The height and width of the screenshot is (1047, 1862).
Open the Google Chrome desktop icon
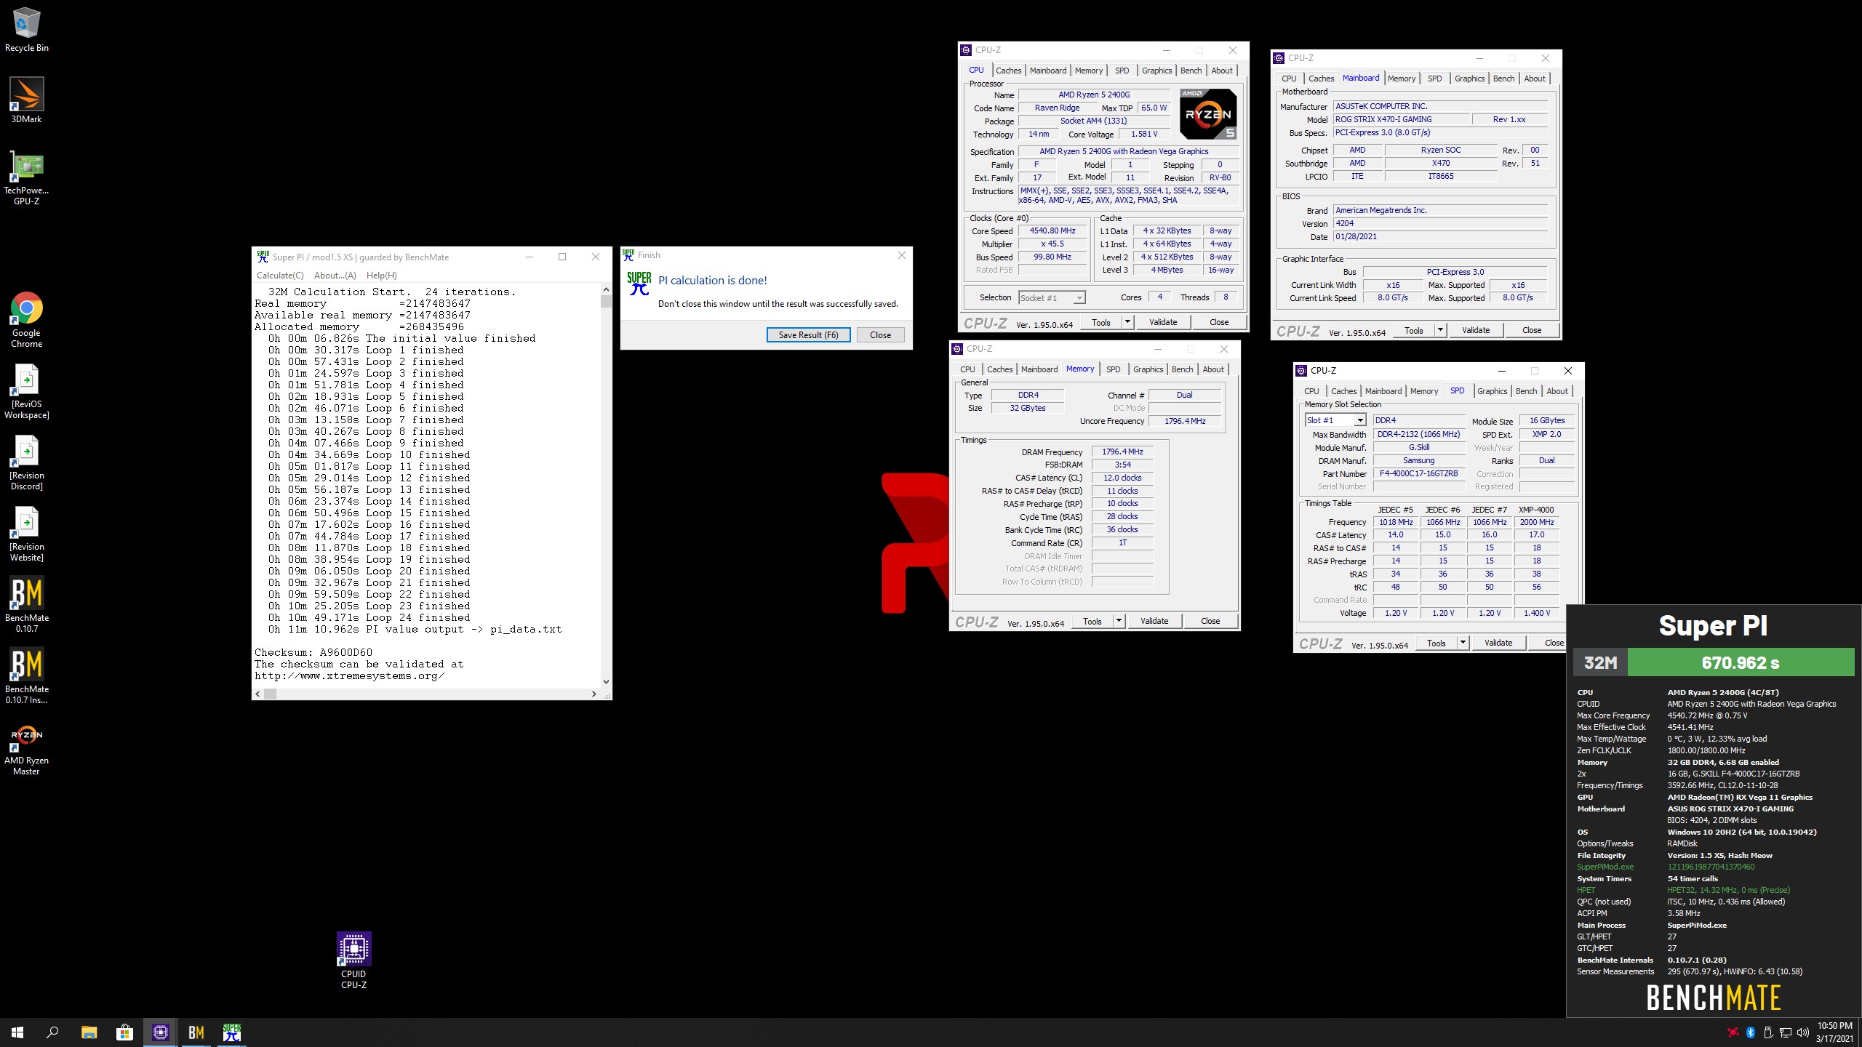[x=27, y=320]
